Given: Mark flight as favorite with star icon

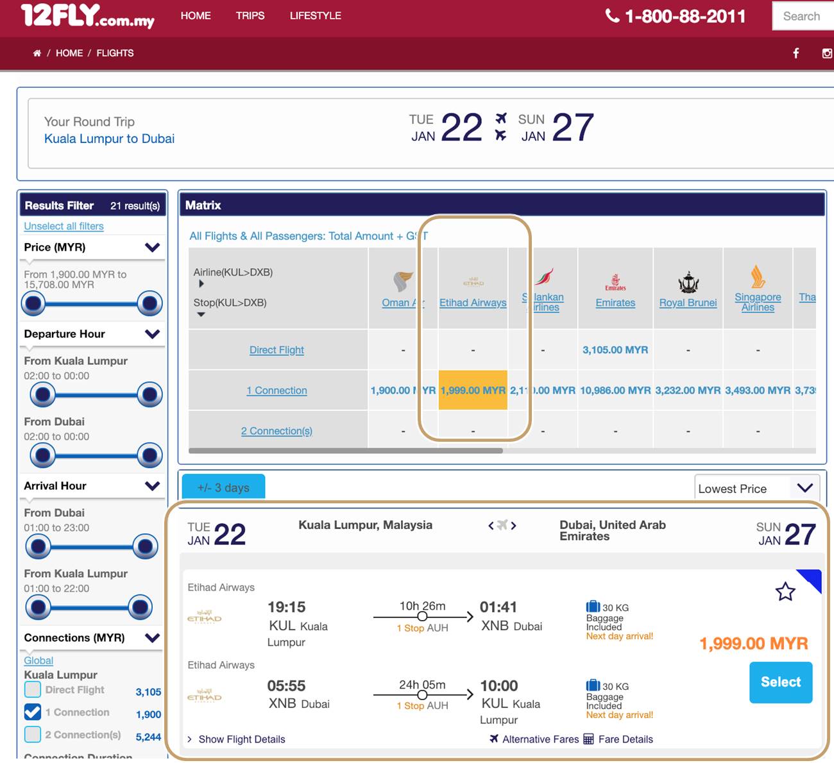Looking at the screenshot, I should pos(785,591).
